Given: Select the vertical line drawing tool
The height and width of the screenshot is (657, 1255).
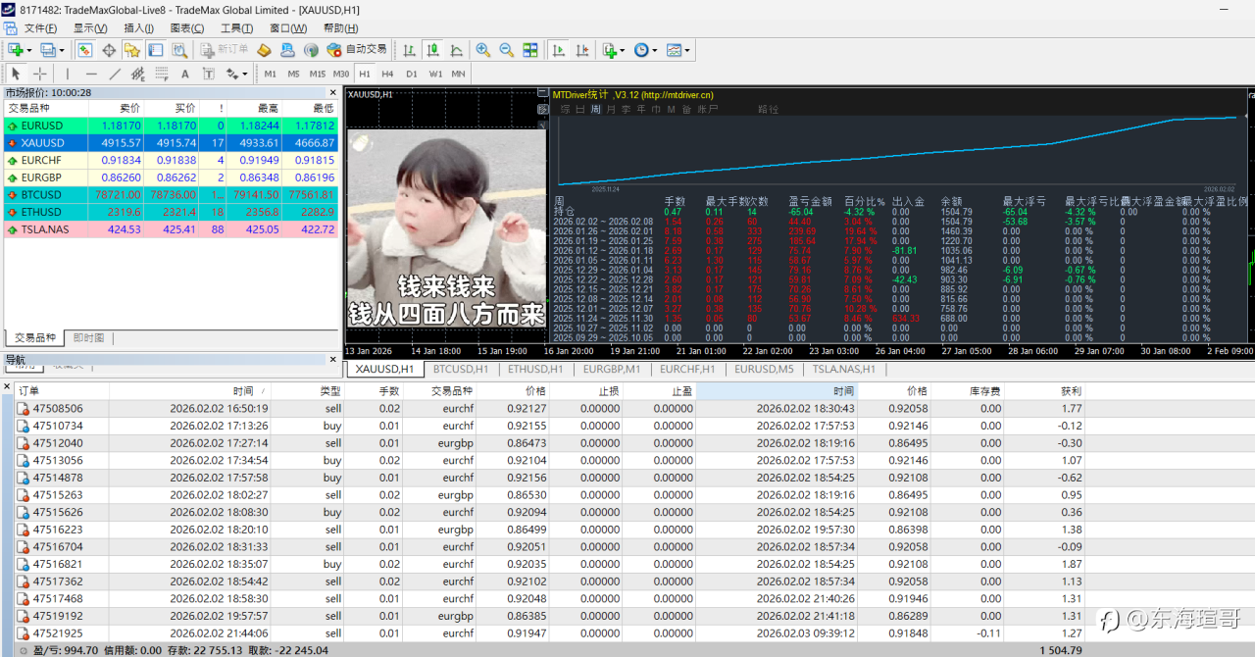Looking at the screenshot, I should click(68, 74).
